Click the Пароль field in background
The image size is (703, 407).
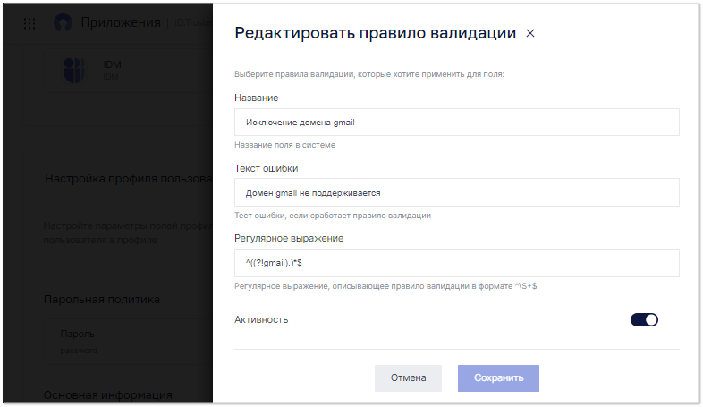click(x=128, y=341)
